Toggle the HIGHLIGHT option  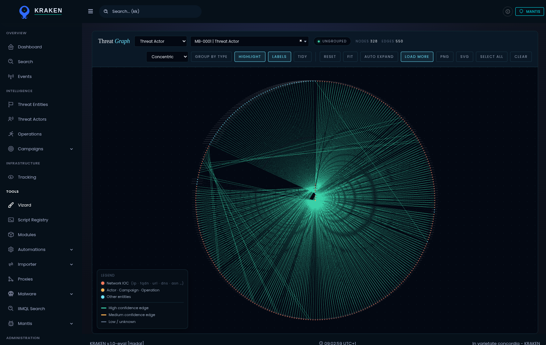coord(250,57)
